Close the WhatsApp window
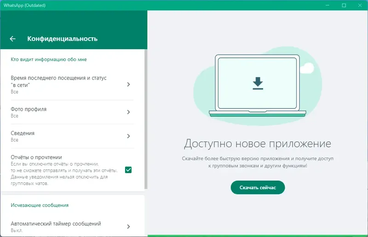Image resolution: width=368 pixels, height=237 pixels. [360, 5]
